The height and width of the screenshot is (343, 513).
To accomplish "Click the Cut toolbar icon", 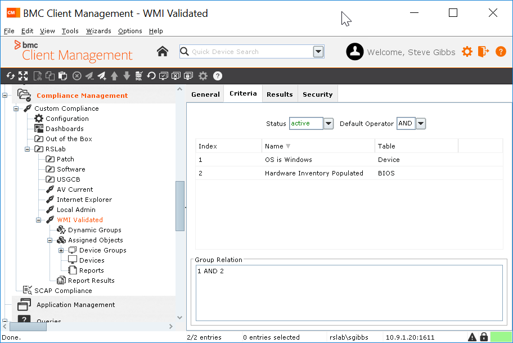I will (x=38, y=76).
